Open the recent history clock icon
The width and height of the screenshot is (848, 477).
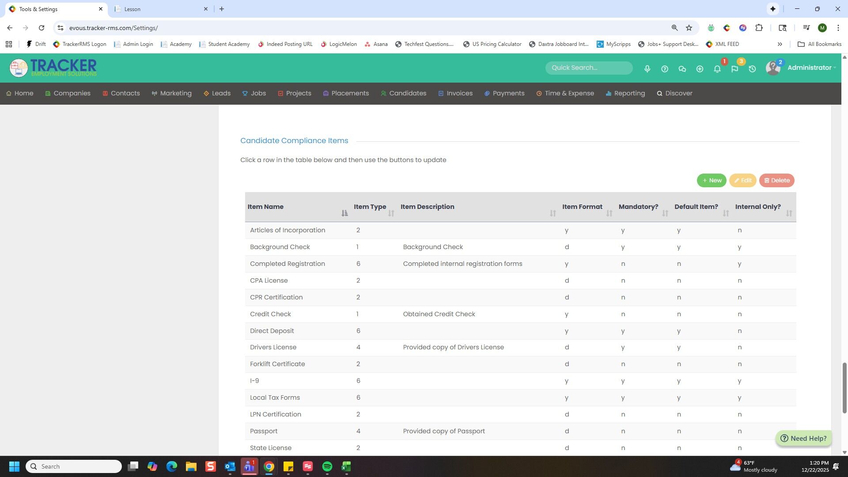tap(752, 69)
